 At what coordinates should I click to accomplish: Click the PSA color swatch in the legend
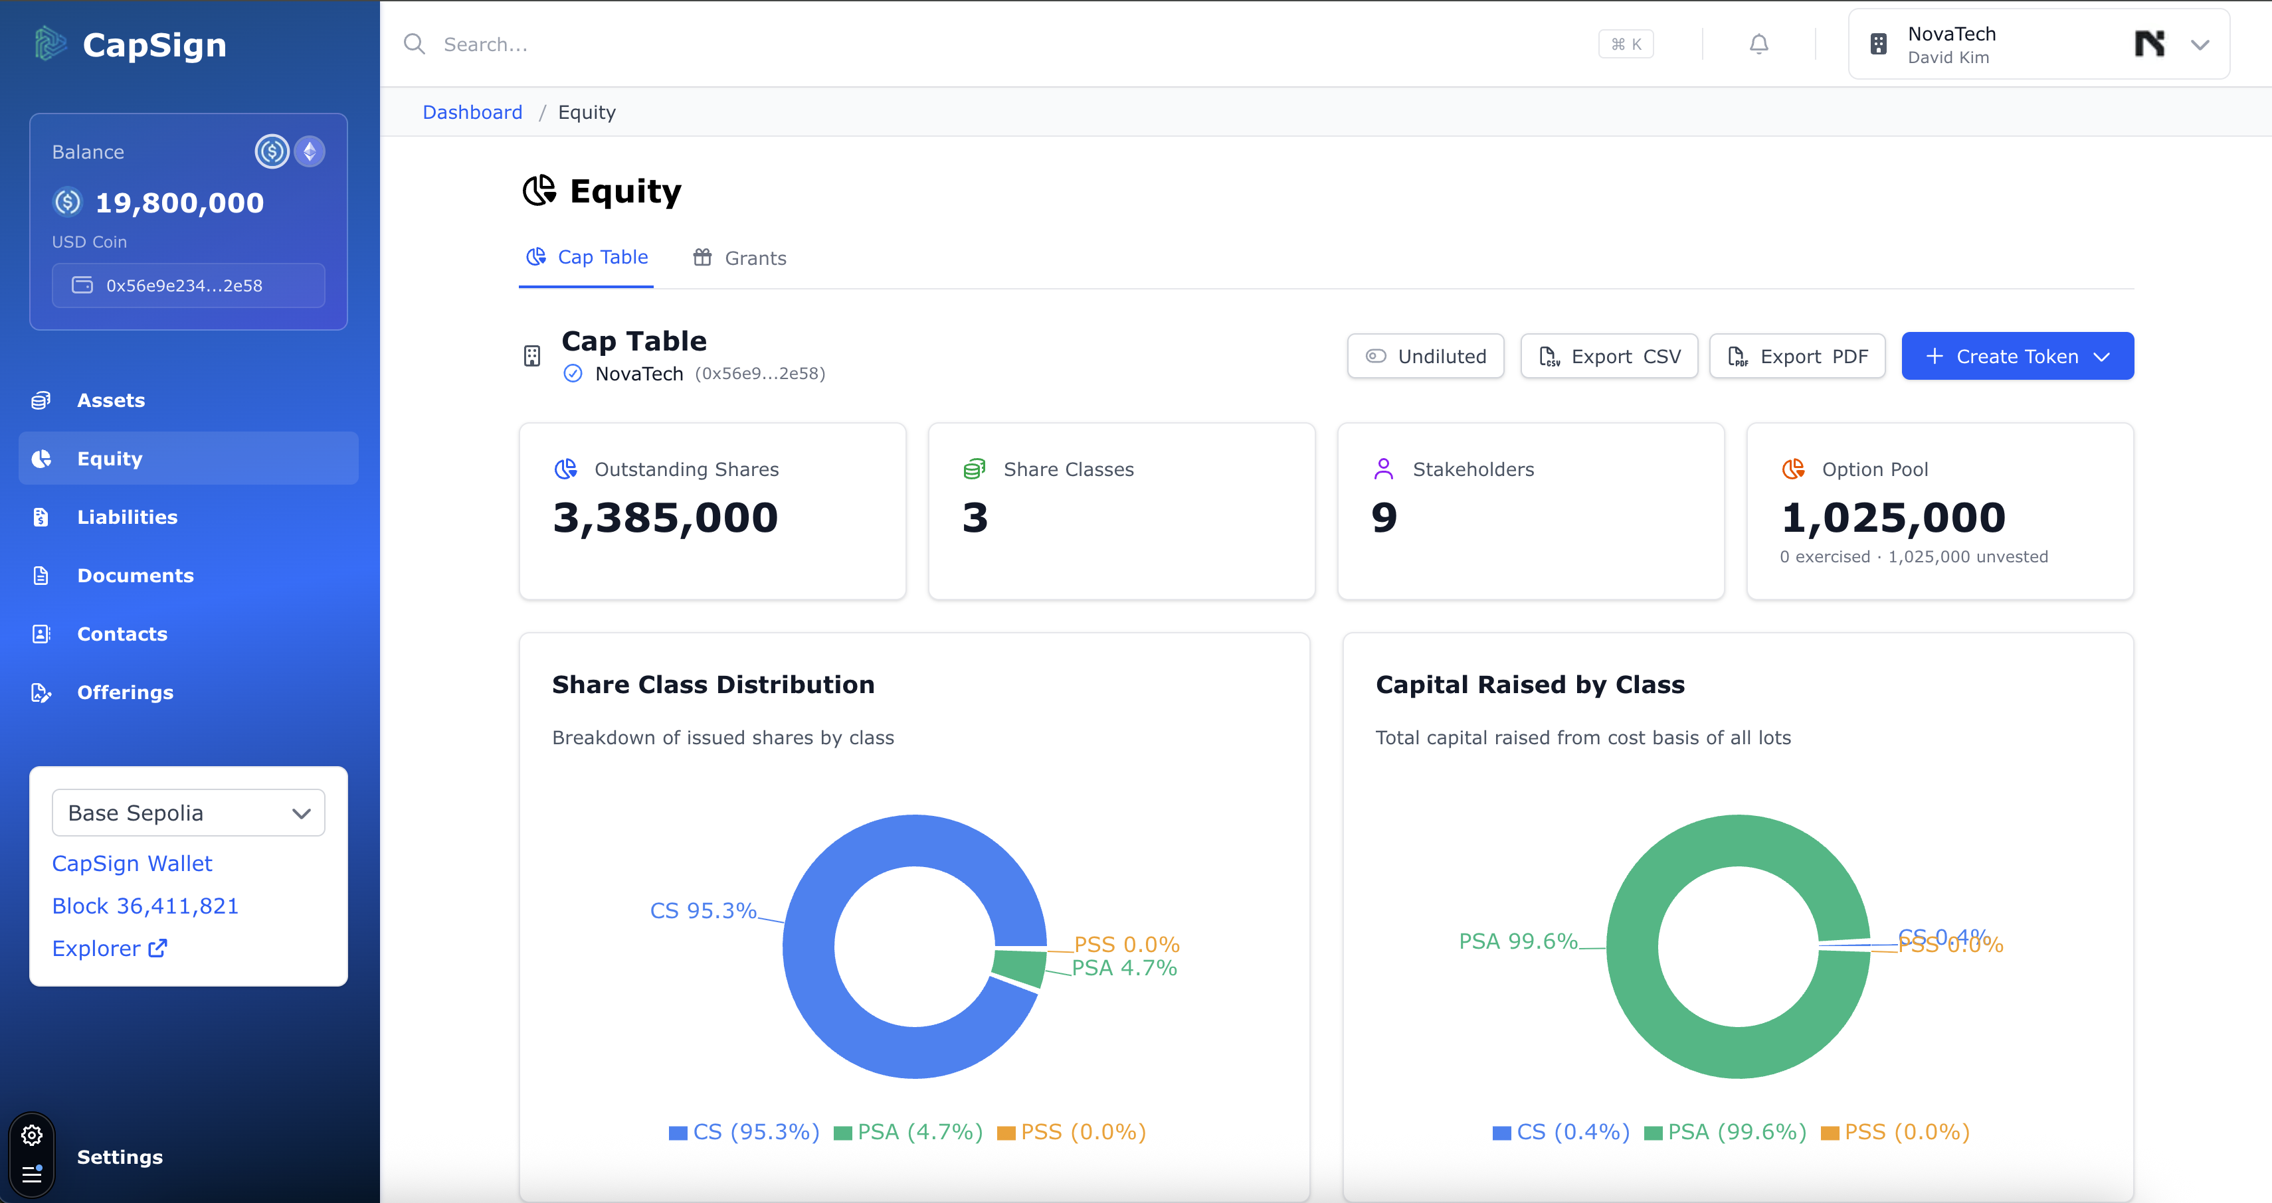coord(842,1131)
